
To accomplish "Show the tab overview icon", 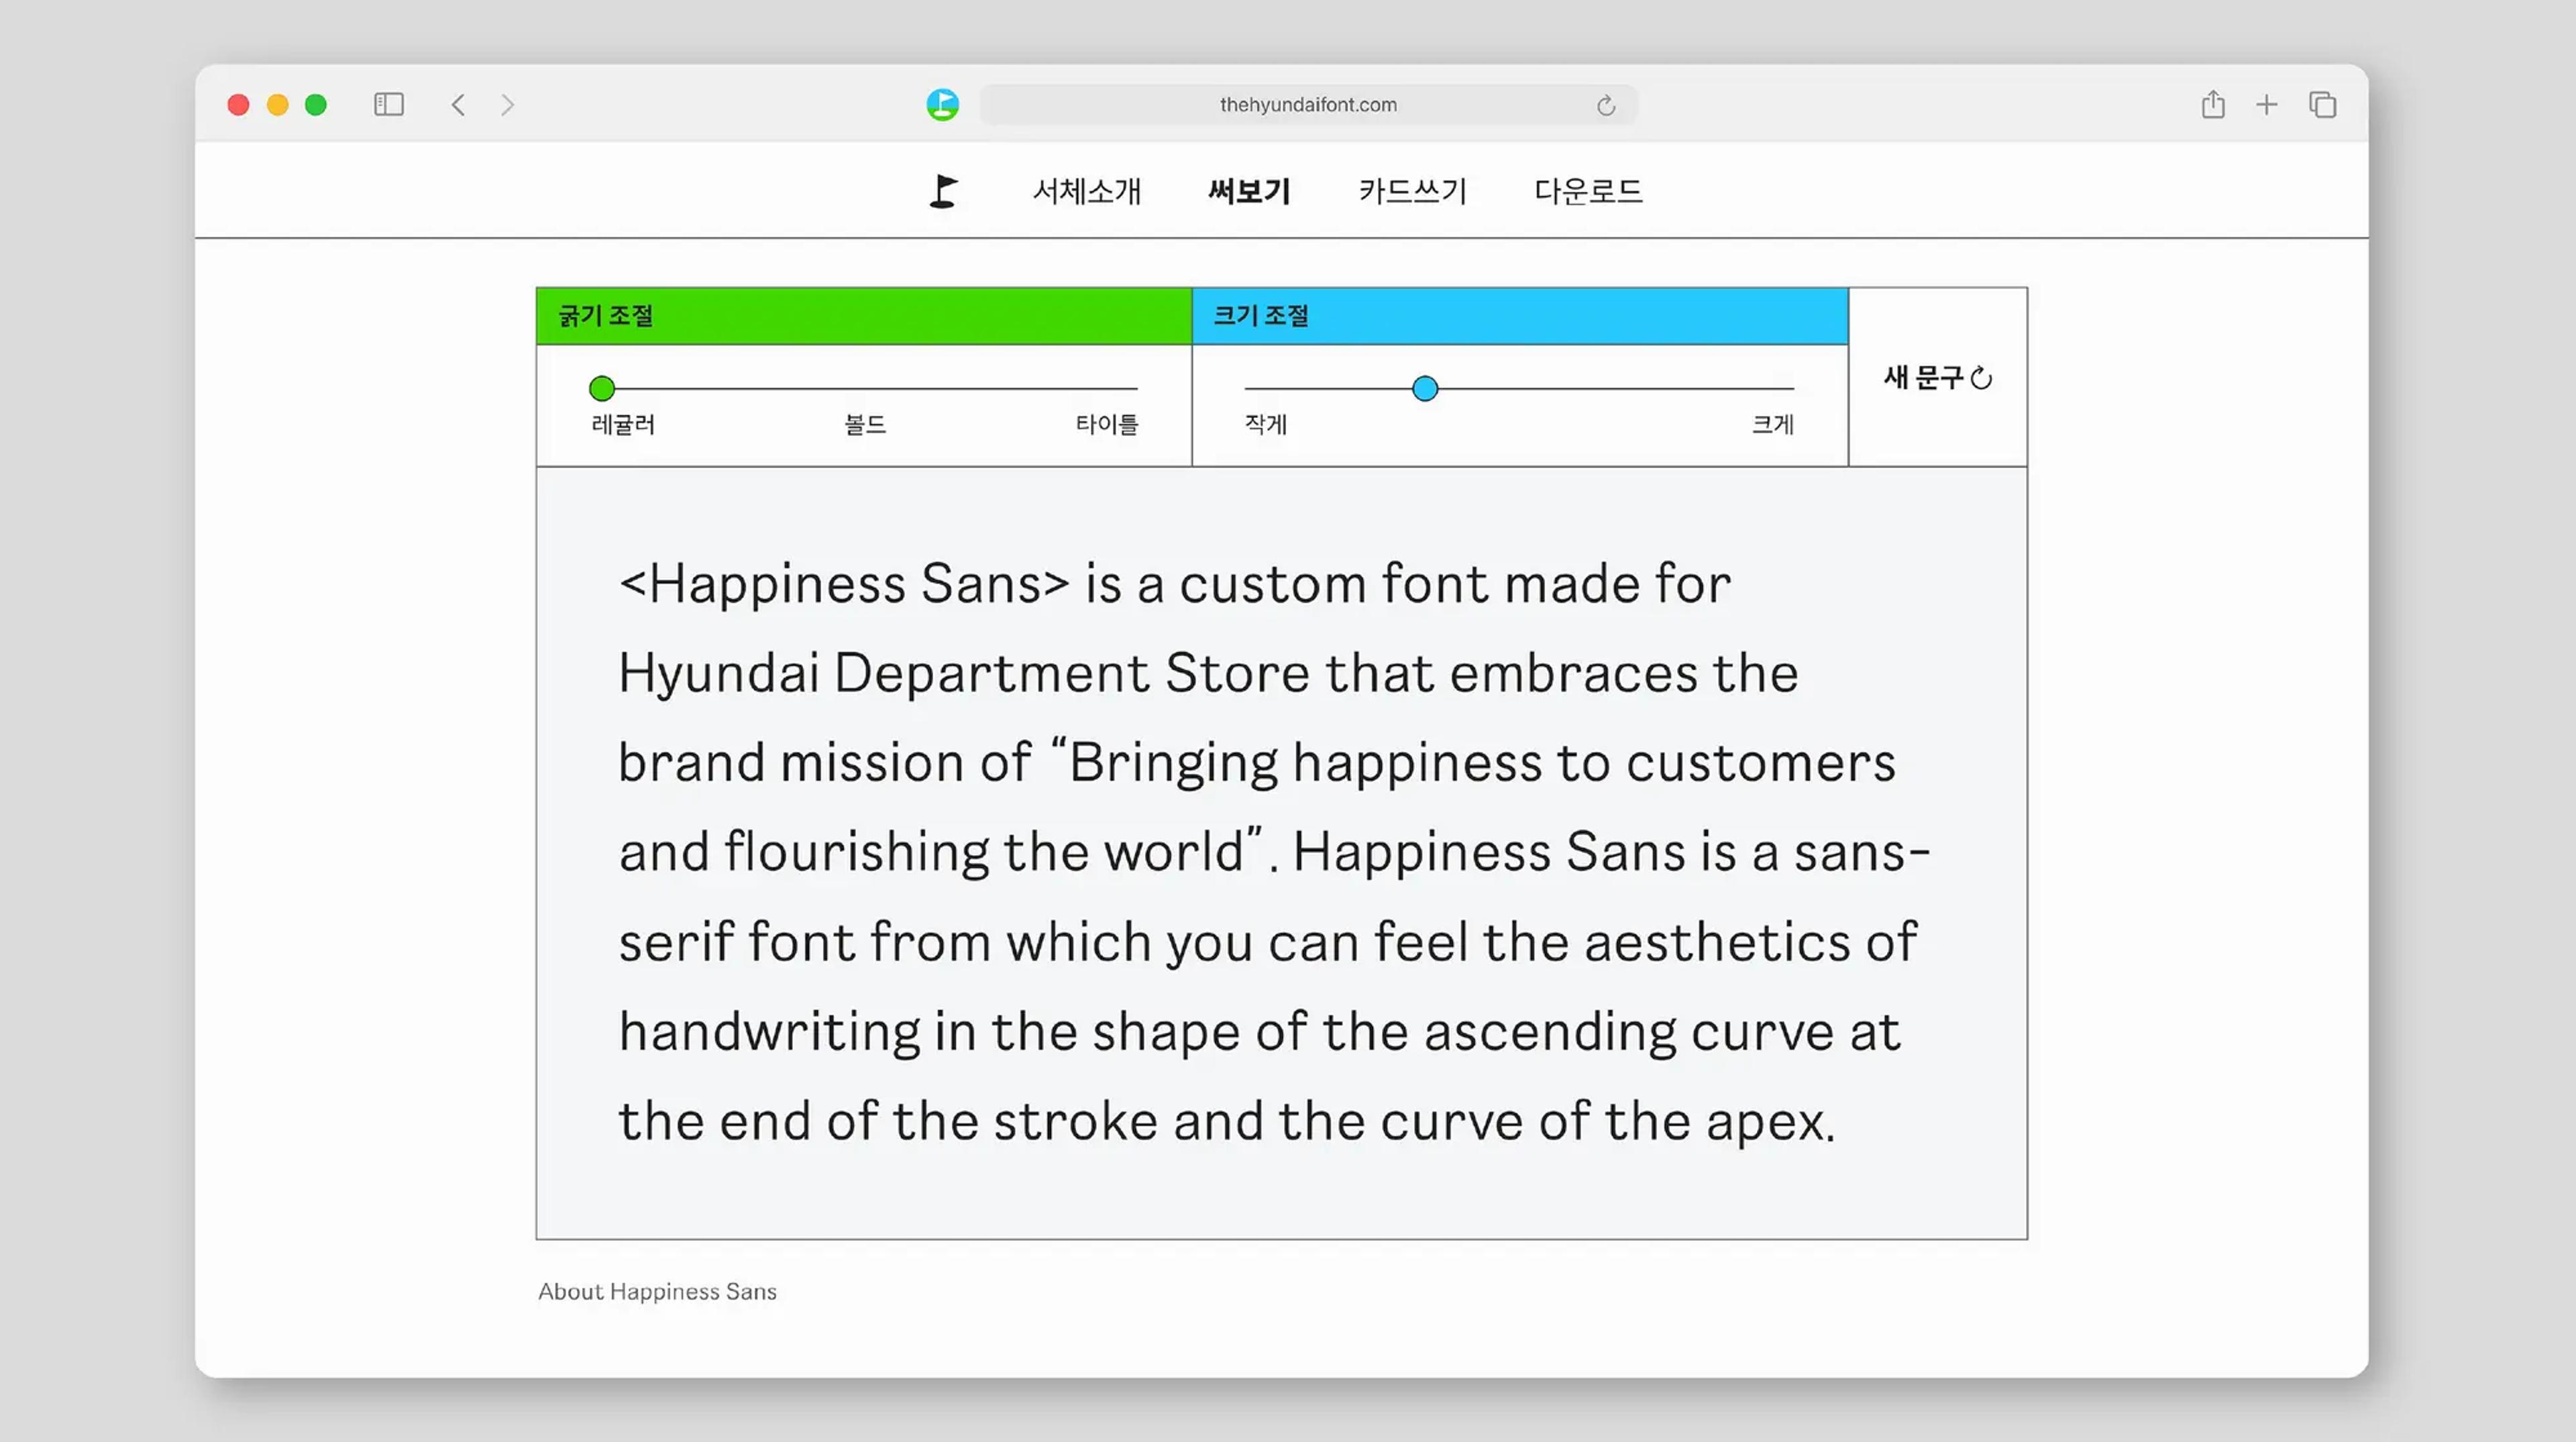I will click(2322, 104).
